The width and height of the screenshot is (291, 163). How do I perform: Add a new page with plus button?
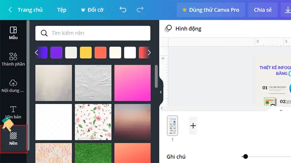(193, 126)
